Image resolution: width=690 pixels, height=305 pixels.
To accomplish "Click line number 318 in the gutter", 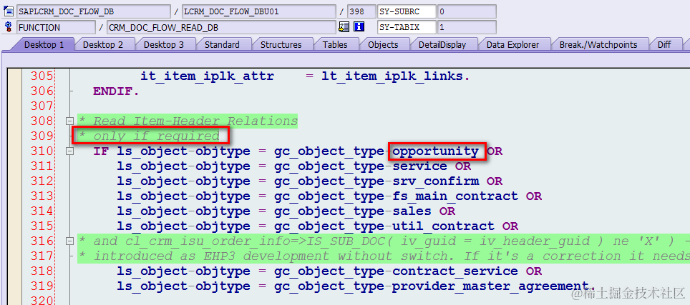I will coord(42,271).
